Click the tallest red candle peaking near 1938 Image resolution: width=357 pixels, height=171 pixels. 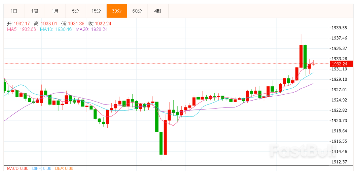coord(301,57)
